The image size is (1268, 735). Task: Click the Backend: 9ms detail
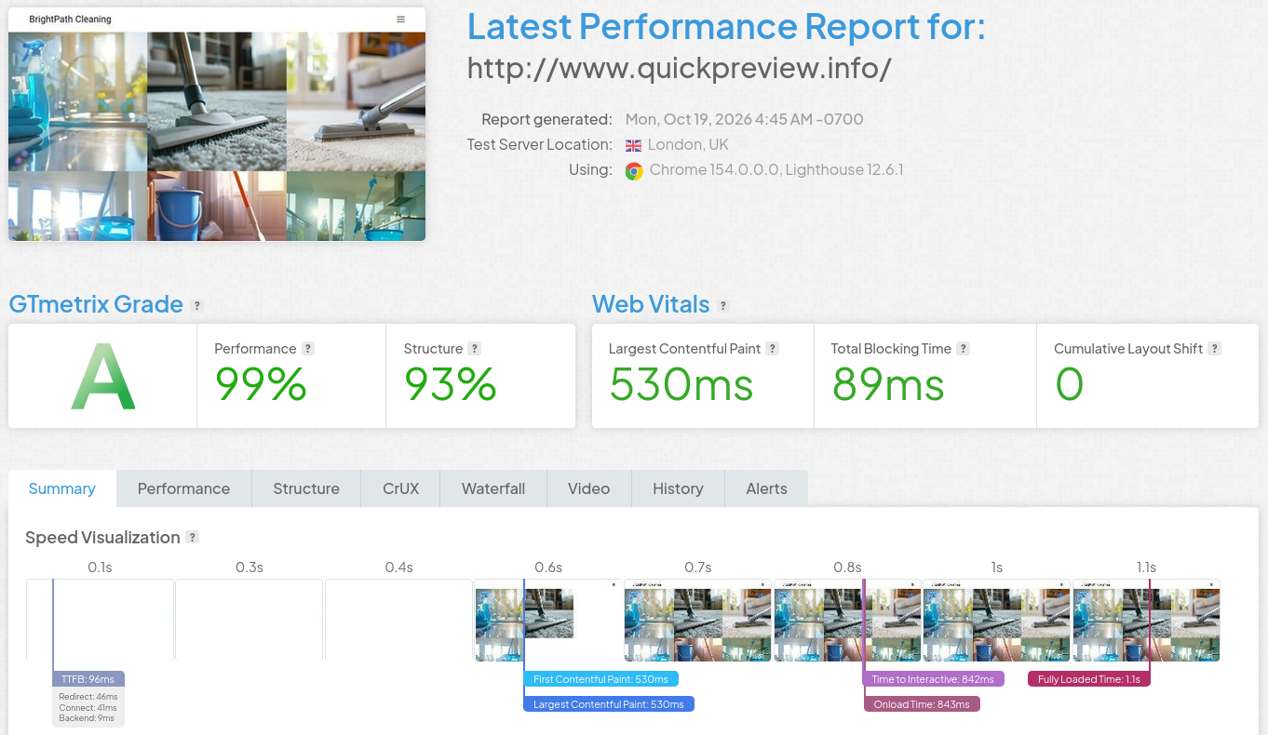(x=87, y=718)
